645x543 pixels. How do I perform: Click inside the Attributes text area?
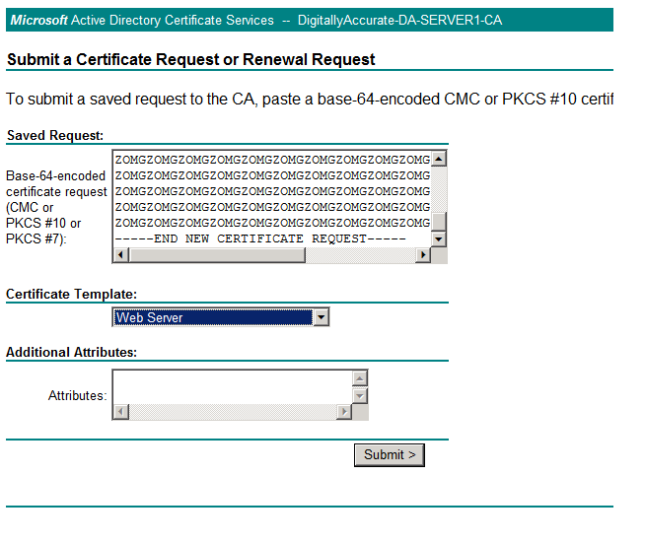click(x=233, y=387)
